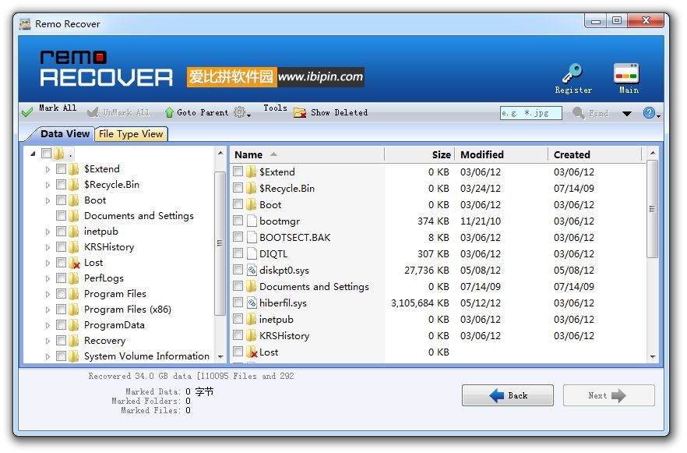Click the Find magnifier icon
The width and height of the screenshot is (687, 453).
(x=578, y=113)
